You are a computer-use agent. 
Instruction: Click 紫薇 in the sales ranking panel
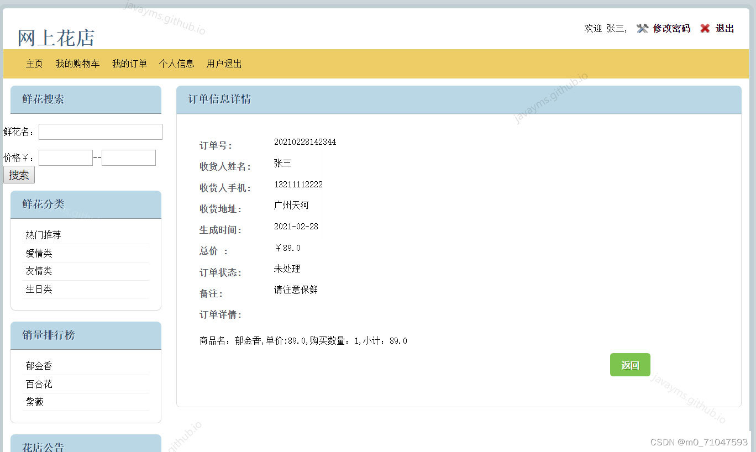[x=34, y=402]
